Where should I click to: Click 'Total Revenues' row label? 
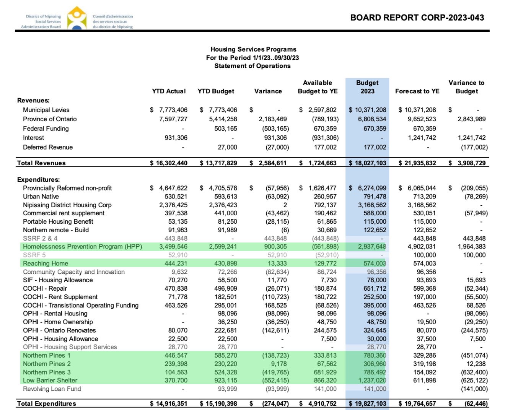coord(41,163)
